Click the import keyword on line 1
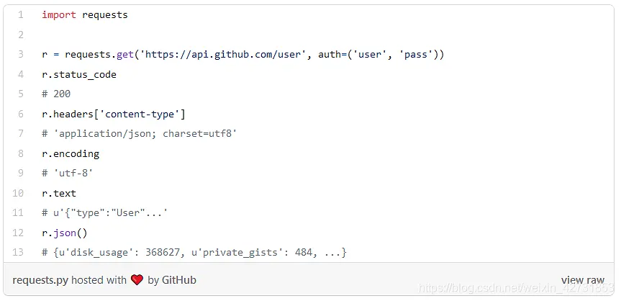Screen dimensions: 621x301 (x=58, y=15)
